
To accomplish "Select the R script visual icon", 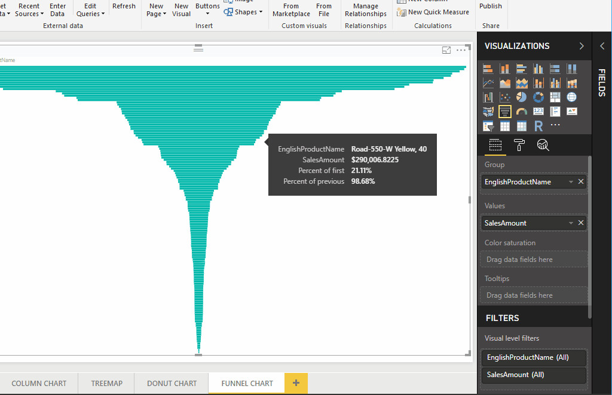I will [x=538, y=126].
